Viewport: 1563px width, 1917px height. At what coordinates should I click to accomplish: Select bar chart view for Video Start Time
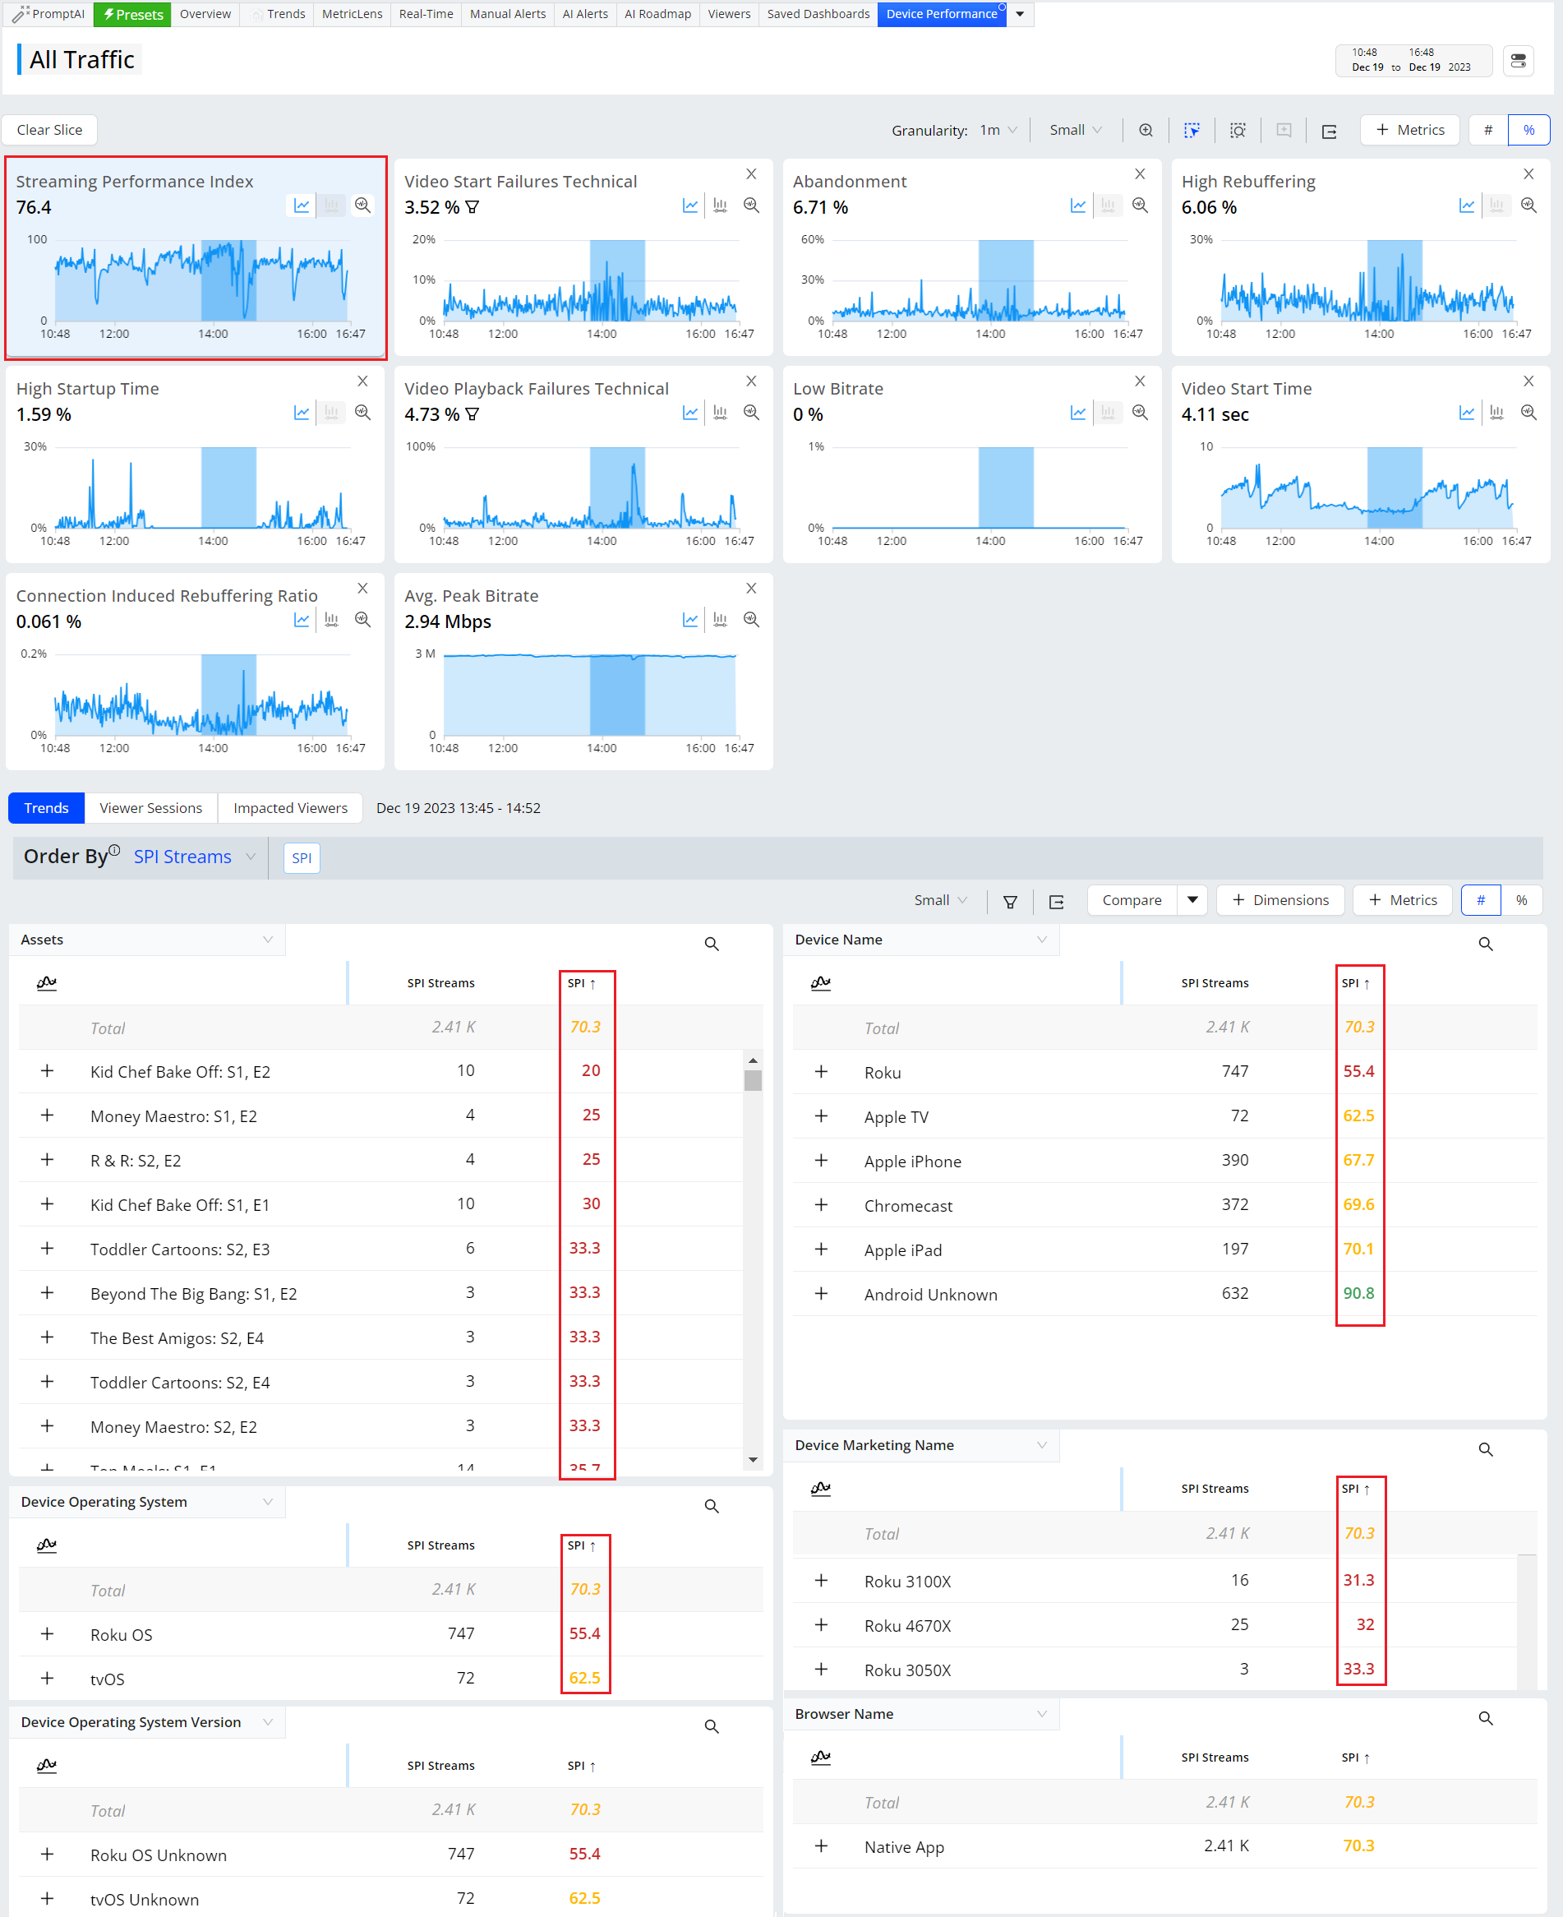point(1496,413)
